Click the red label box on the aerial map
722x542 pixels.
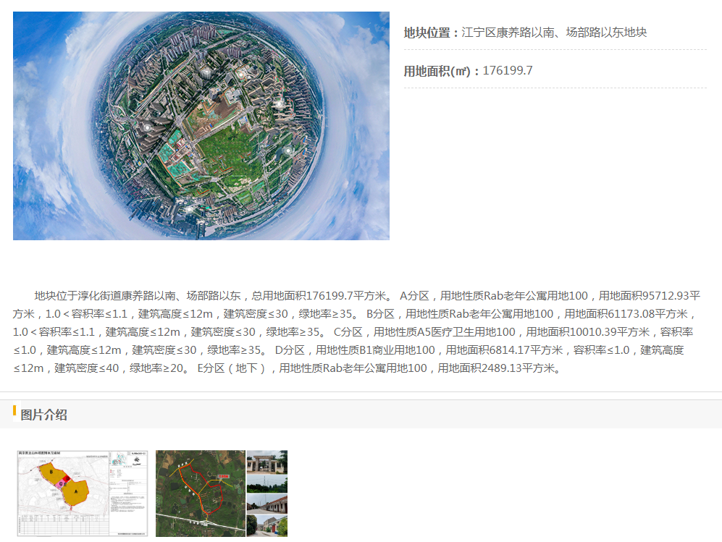223,478
